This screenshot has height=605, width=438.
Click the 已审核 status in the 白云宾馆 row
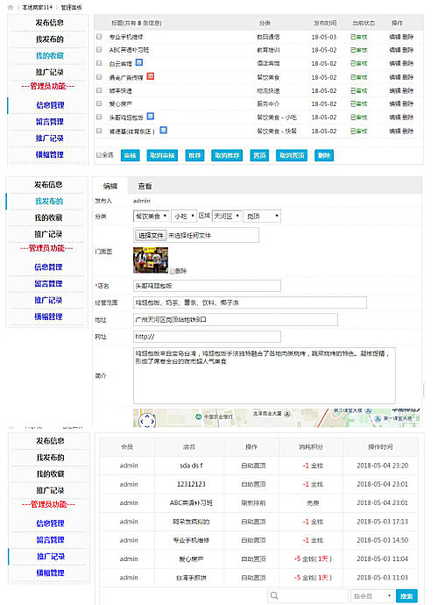pyautogui.click(x=358, y=63)
